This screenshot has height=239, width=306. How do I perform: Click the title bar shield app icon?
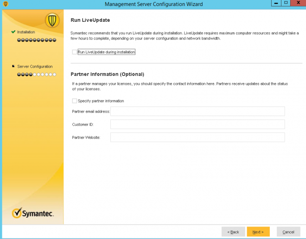click(x=6, y=4)
